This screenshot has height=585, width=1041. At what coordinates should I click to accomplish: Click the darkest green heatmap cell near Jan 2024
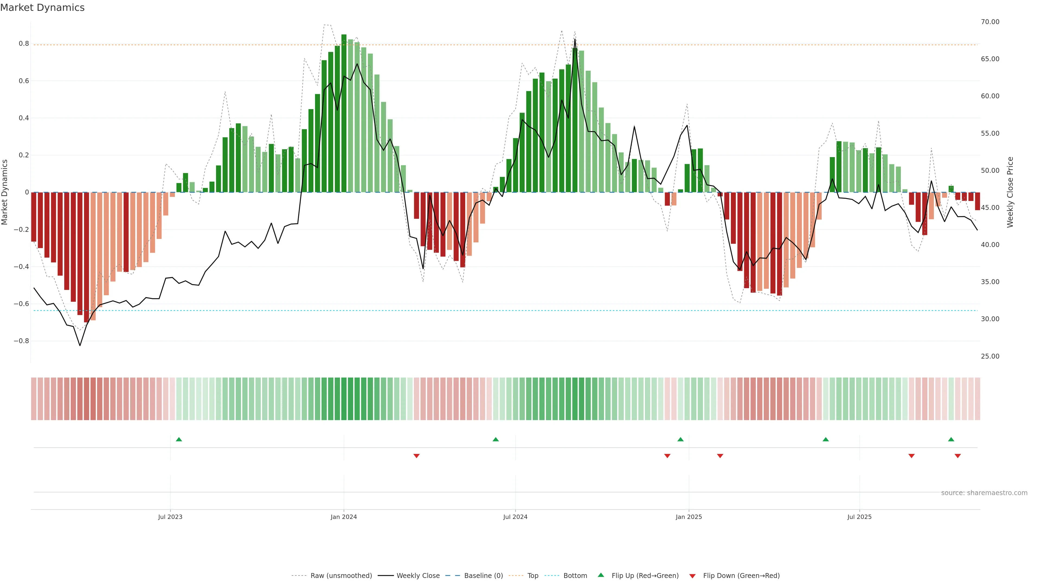click(344, 399)
